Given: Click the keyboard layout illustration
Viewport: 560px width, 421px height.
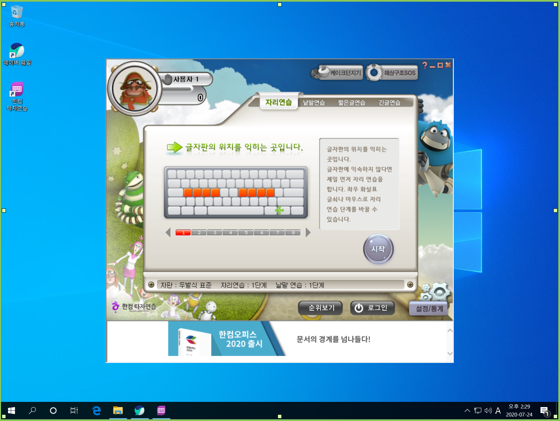Looking at the screenshot, I should pos(236,192).
